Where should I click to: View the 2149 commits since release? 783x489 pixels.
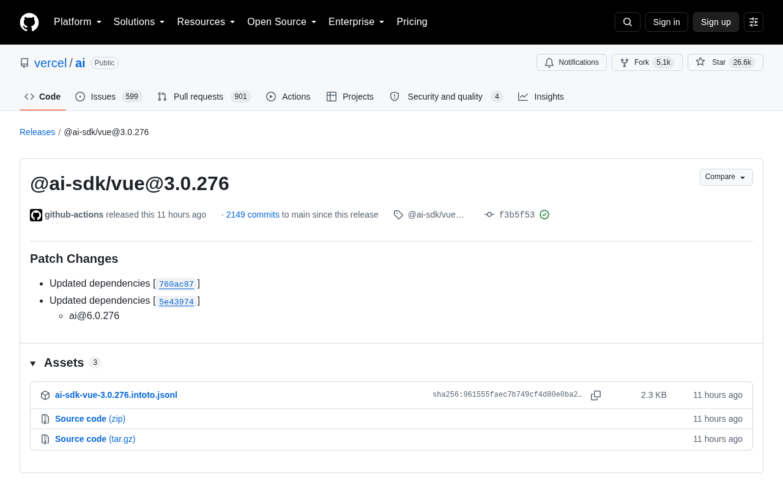tap(253, 215)
